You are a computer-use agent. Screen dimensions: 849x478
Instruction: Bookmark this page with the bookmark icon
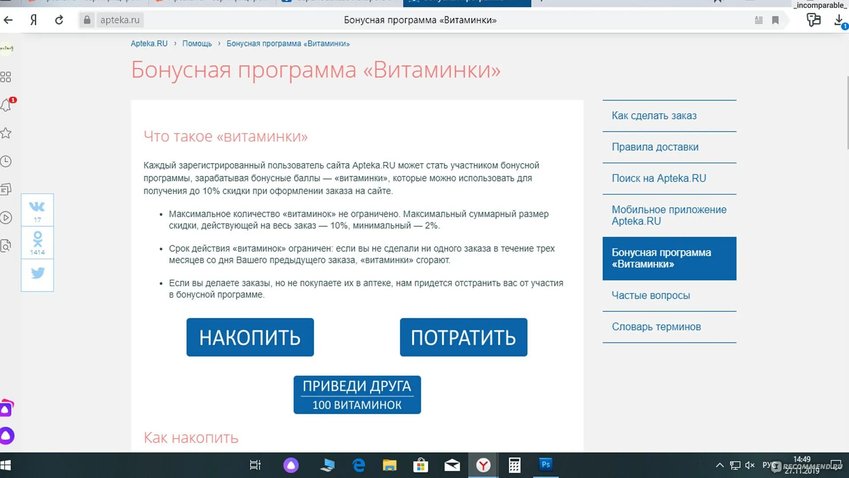pos(775,20)
